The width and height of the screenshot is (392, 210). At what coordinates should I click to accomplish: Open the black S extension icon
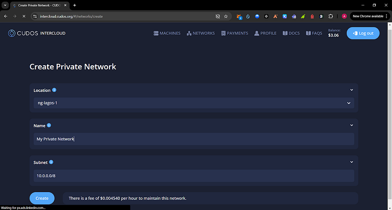[321, 16]
